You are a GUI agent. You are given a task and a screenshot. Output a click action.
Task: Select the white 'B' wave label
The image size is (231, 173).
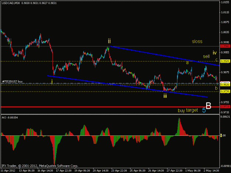[208, 106]
